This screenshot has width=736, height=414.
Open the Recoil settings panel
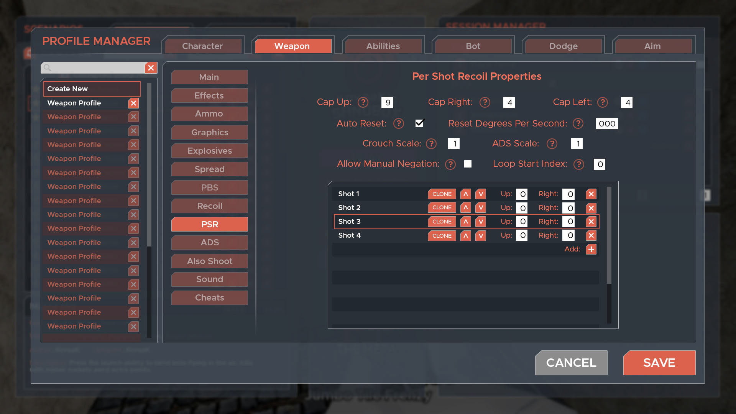click(209, 206)
